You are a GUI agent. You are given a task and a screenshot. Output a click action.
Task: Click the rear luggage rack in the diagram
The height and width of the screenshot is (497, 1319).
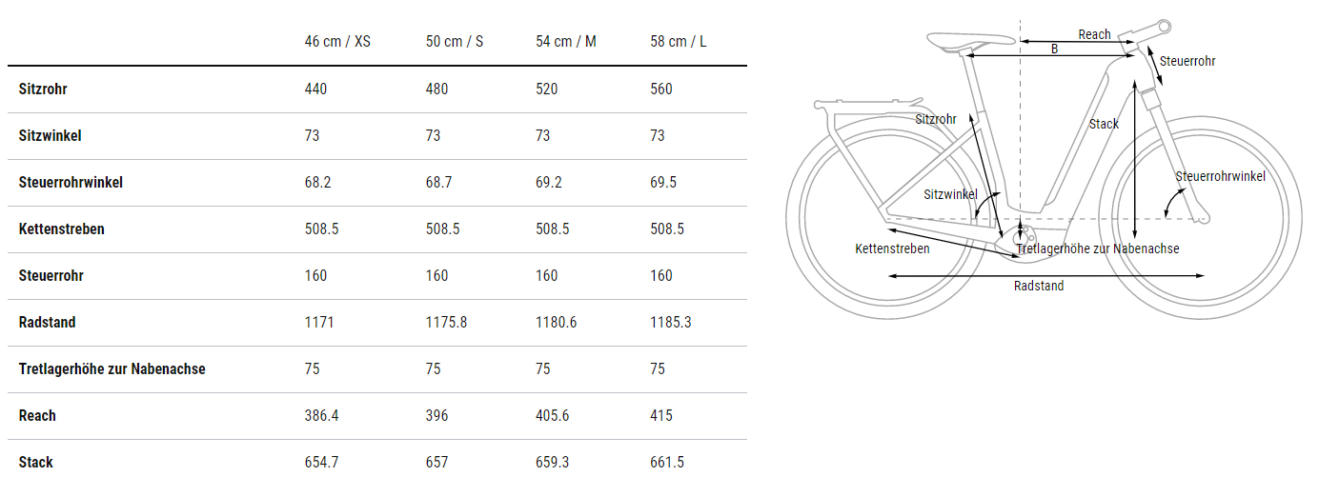click(865, 102)
